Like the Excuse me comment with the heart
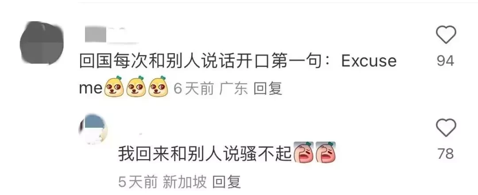The width and height of the screenshot is (478, 195). (446, 35)
